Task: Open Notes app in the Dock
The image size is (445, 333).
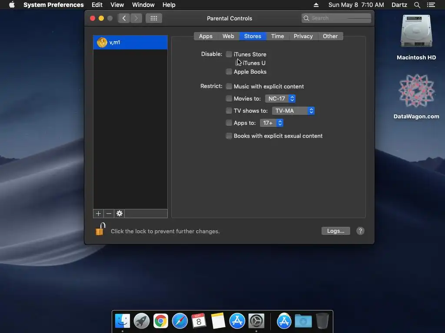Action: tap(218, 321)
